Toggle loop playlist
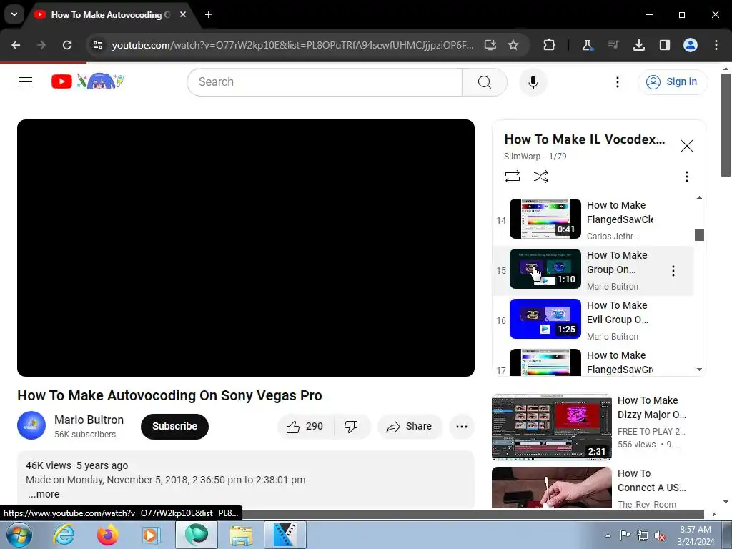 pyautogui.click(x=512, y=177)
